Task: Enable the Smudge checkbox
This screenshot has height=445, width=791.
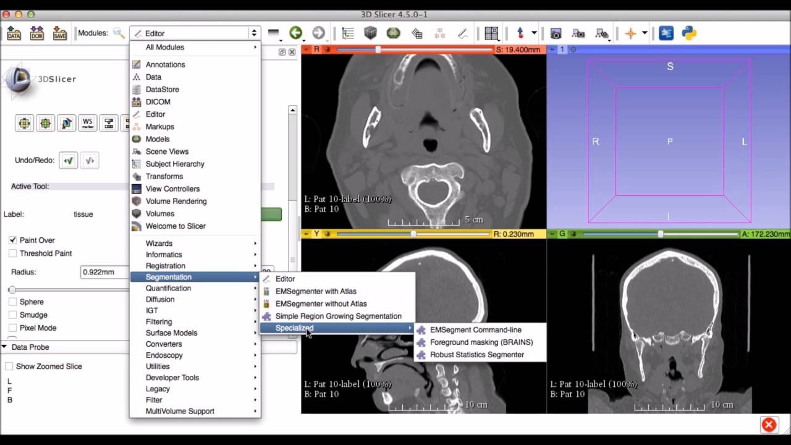Action: tap(12, 315)
